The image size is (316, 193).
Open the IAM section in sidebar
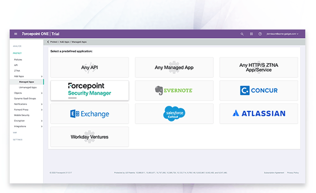(x=15, y=133)
